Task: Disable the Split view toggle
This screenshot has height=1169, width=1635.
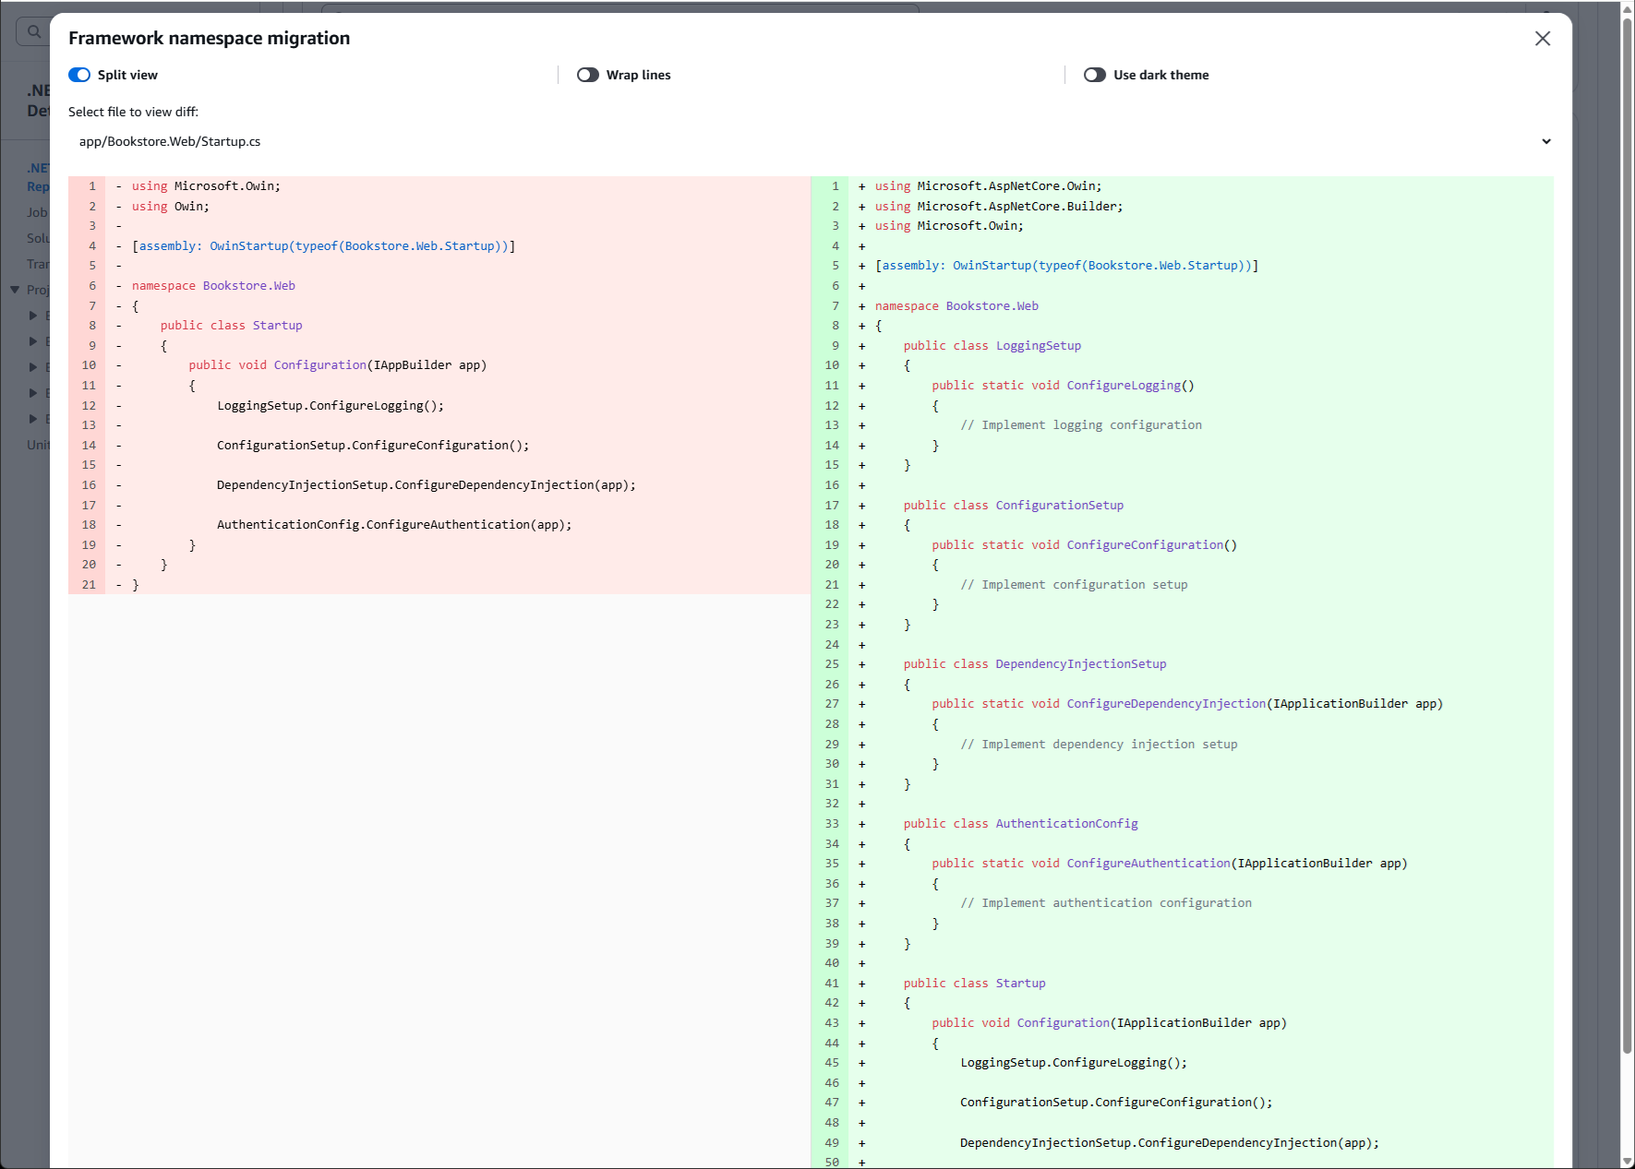Action: (79, 75)
